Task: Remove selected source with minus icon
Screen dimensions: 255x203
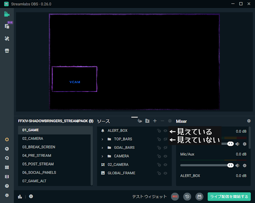Action: [162, 121]
